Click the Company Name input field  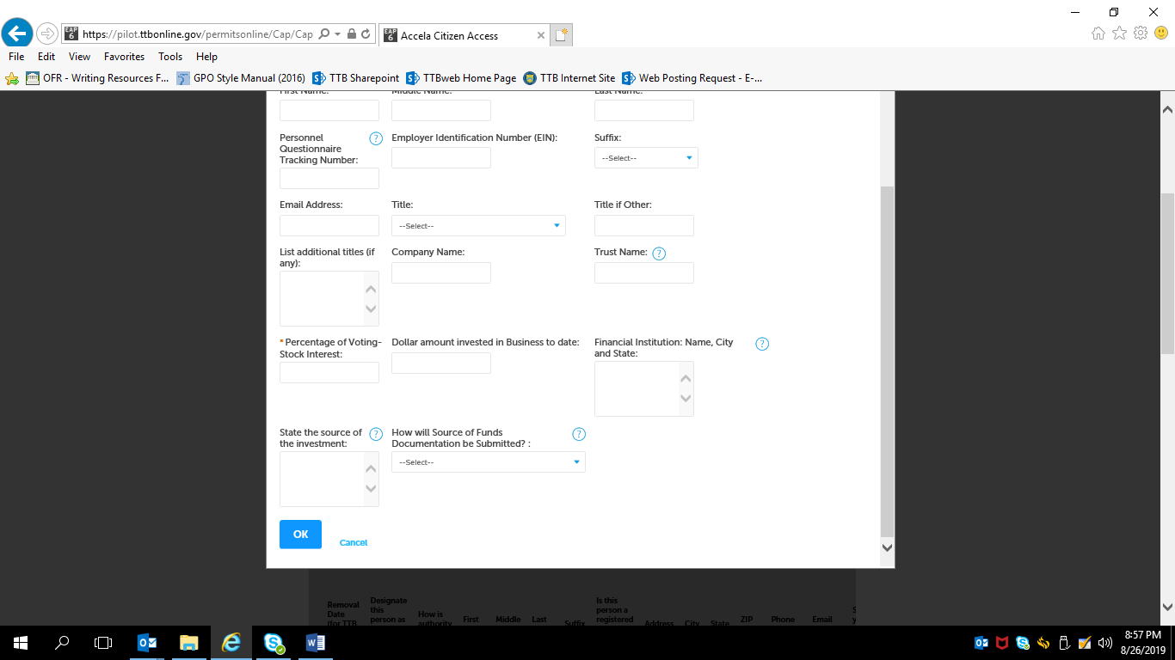coord(441,273)
